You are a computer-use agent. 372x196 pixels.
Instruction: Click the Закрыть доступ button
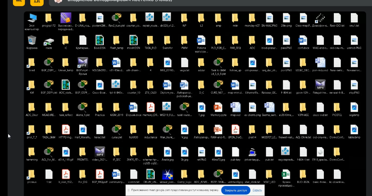pyautogui.click(x=236, y=190)
